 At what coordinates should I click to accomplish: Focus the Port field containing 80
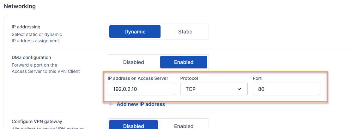tap(286, 89)
